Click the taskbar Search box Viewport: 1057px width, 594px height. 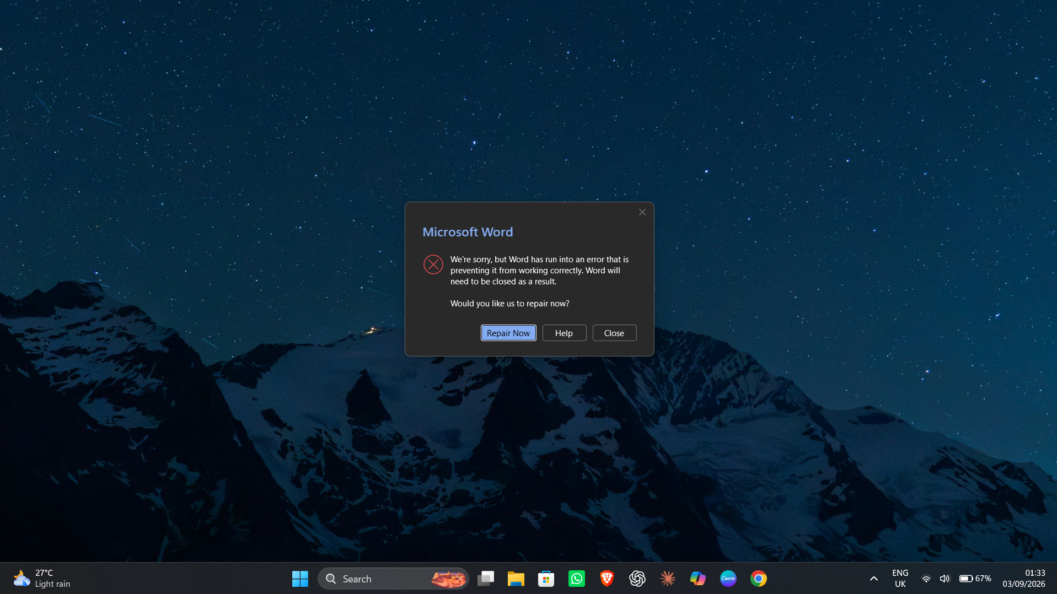(x=393, y=579)
